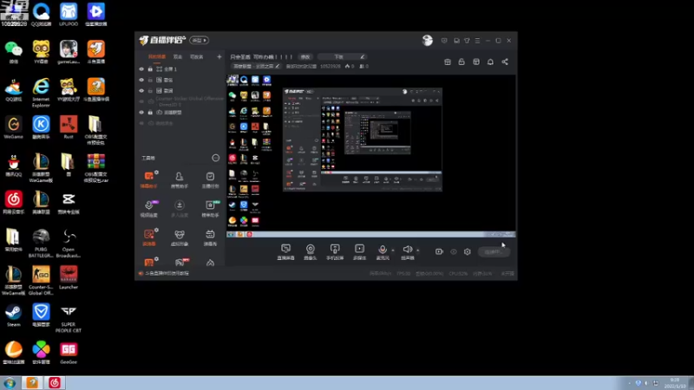Viewport: 694px width, 390px height.
Task: Open the streamer tasks checkbox-calendar tool
Action: 210,179
